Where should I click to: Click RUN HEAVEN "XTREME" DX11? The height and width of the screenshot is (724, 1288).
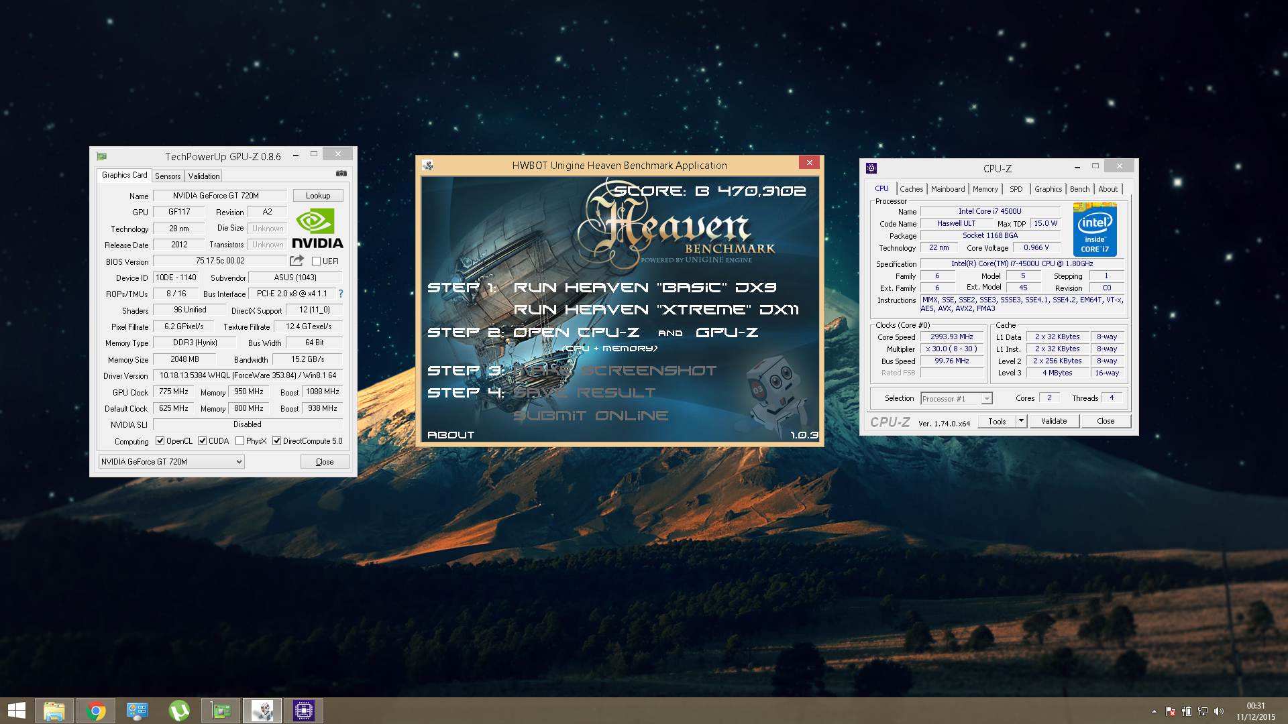(656, 310)
